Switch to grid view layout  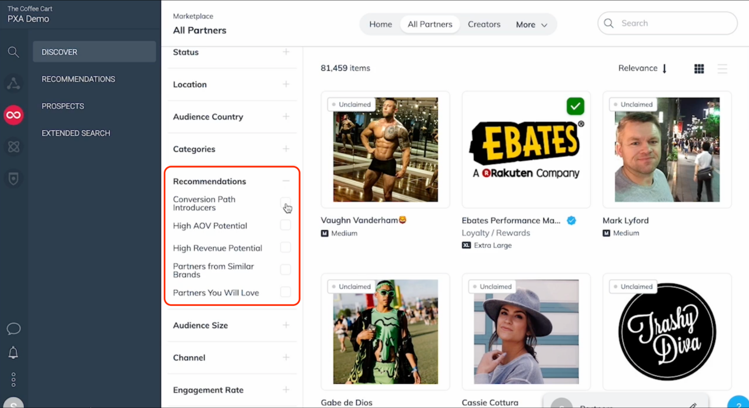[x=699, y=69]
